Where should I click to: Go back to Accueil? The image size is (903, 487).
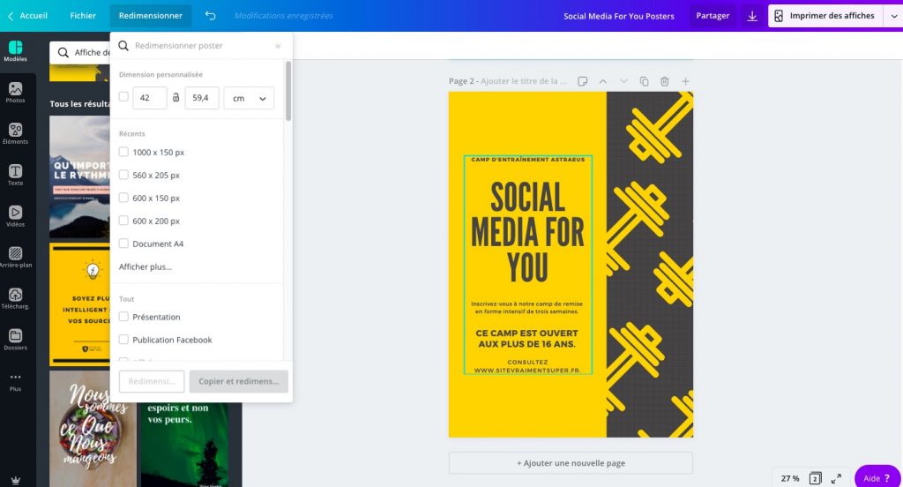pos(27,16)
